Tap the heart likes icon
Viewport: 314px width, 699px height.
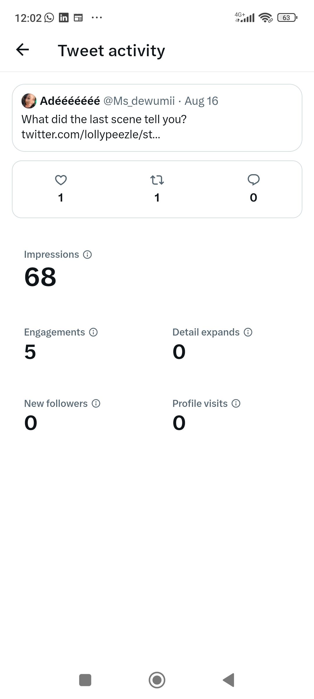61,180
